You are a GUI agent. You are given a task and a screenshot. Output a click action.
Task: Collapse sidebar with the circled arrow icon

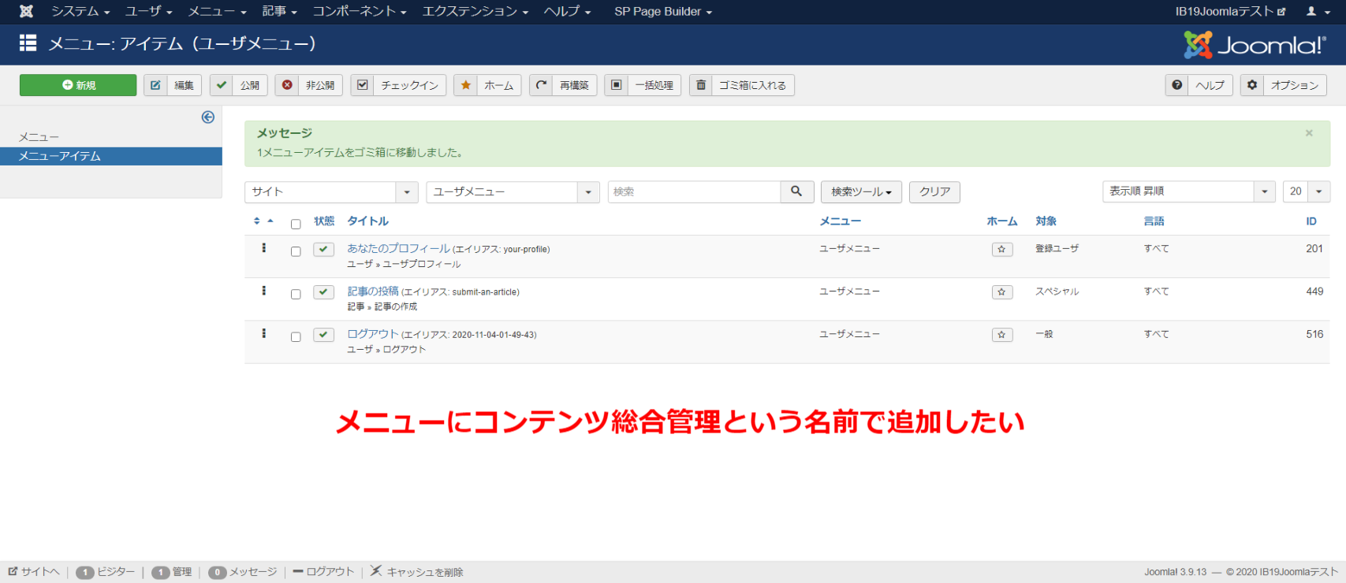tap(208, 117)
